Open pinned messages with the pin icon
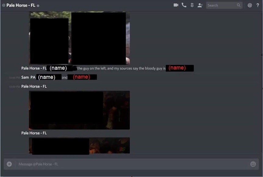The width and height of the screenshot is (263, 177). pyautogui.click(x=192, y=5)
